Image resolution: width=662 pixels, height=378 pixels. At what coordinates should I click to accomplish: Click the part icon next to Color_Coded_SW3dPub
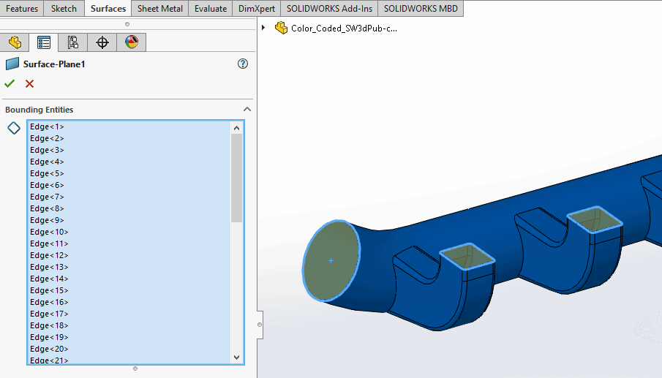[281, 29]
